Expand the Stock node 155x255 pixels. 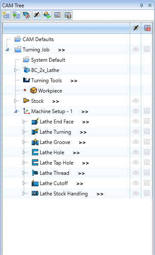(x=15, y=101)
